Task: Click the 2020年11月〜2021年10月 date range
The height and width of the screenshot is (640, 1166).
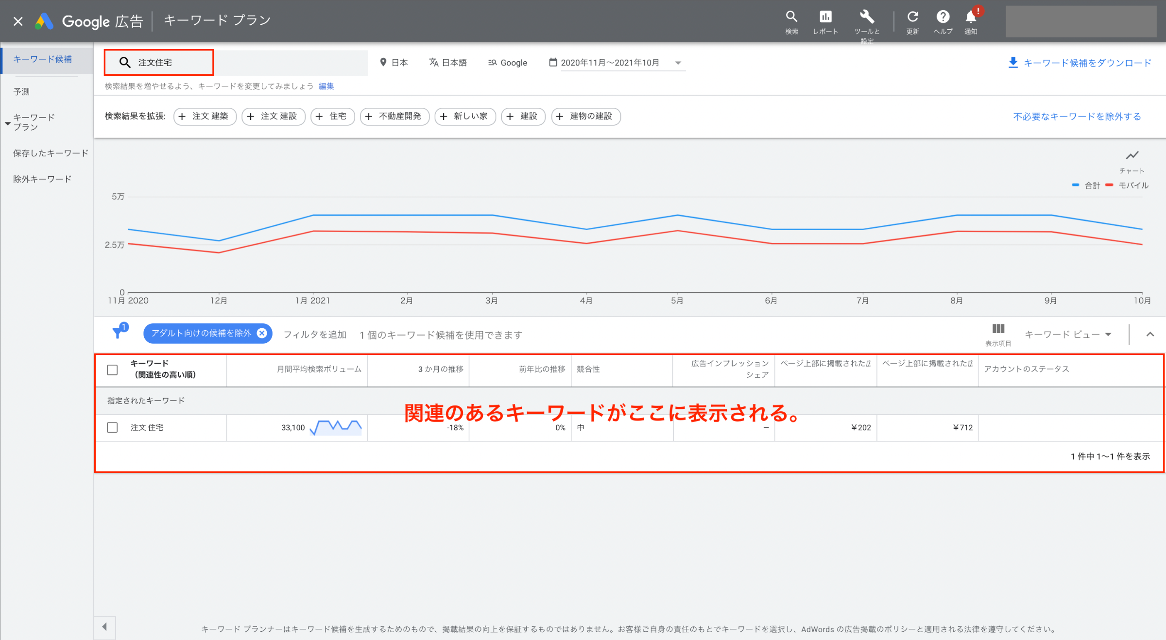Action: pyautogui.click(x=610, y=62)
